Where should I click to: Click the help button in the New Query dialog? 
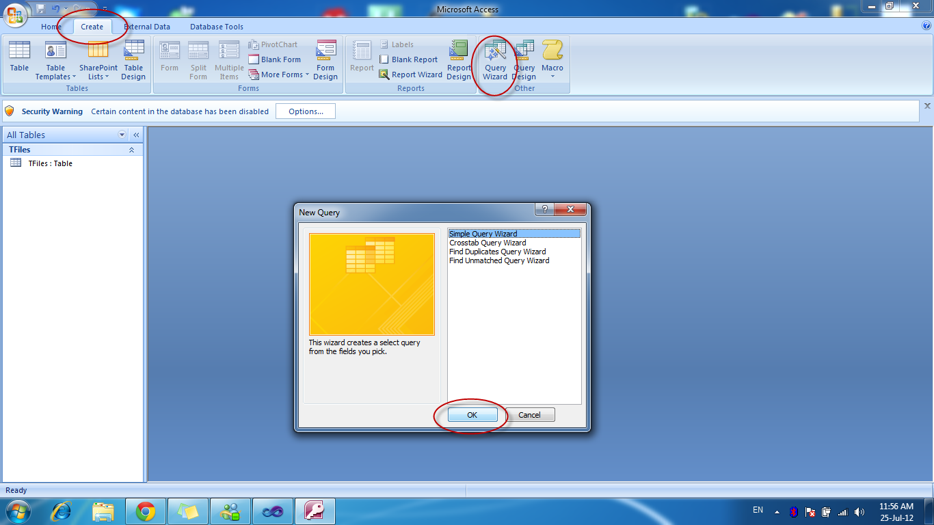pyautogui.click(x=544, y=209)
